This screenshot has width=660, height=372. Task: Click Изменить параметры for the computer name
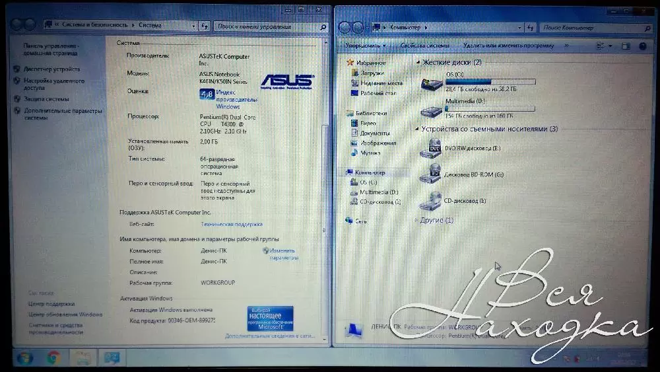pos(282,254)
